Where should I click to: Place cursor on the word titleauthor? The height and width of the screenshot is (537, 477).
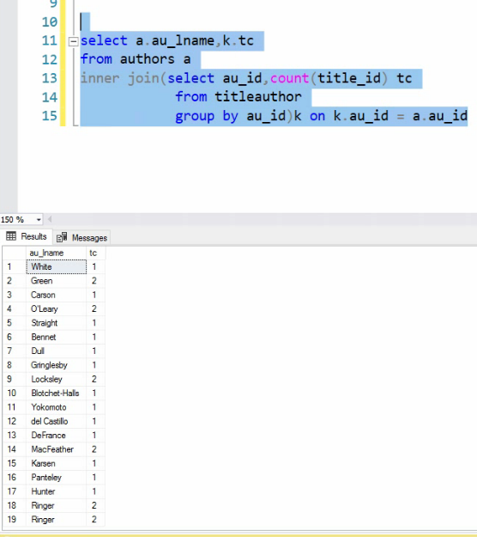(x=258, y=96)
